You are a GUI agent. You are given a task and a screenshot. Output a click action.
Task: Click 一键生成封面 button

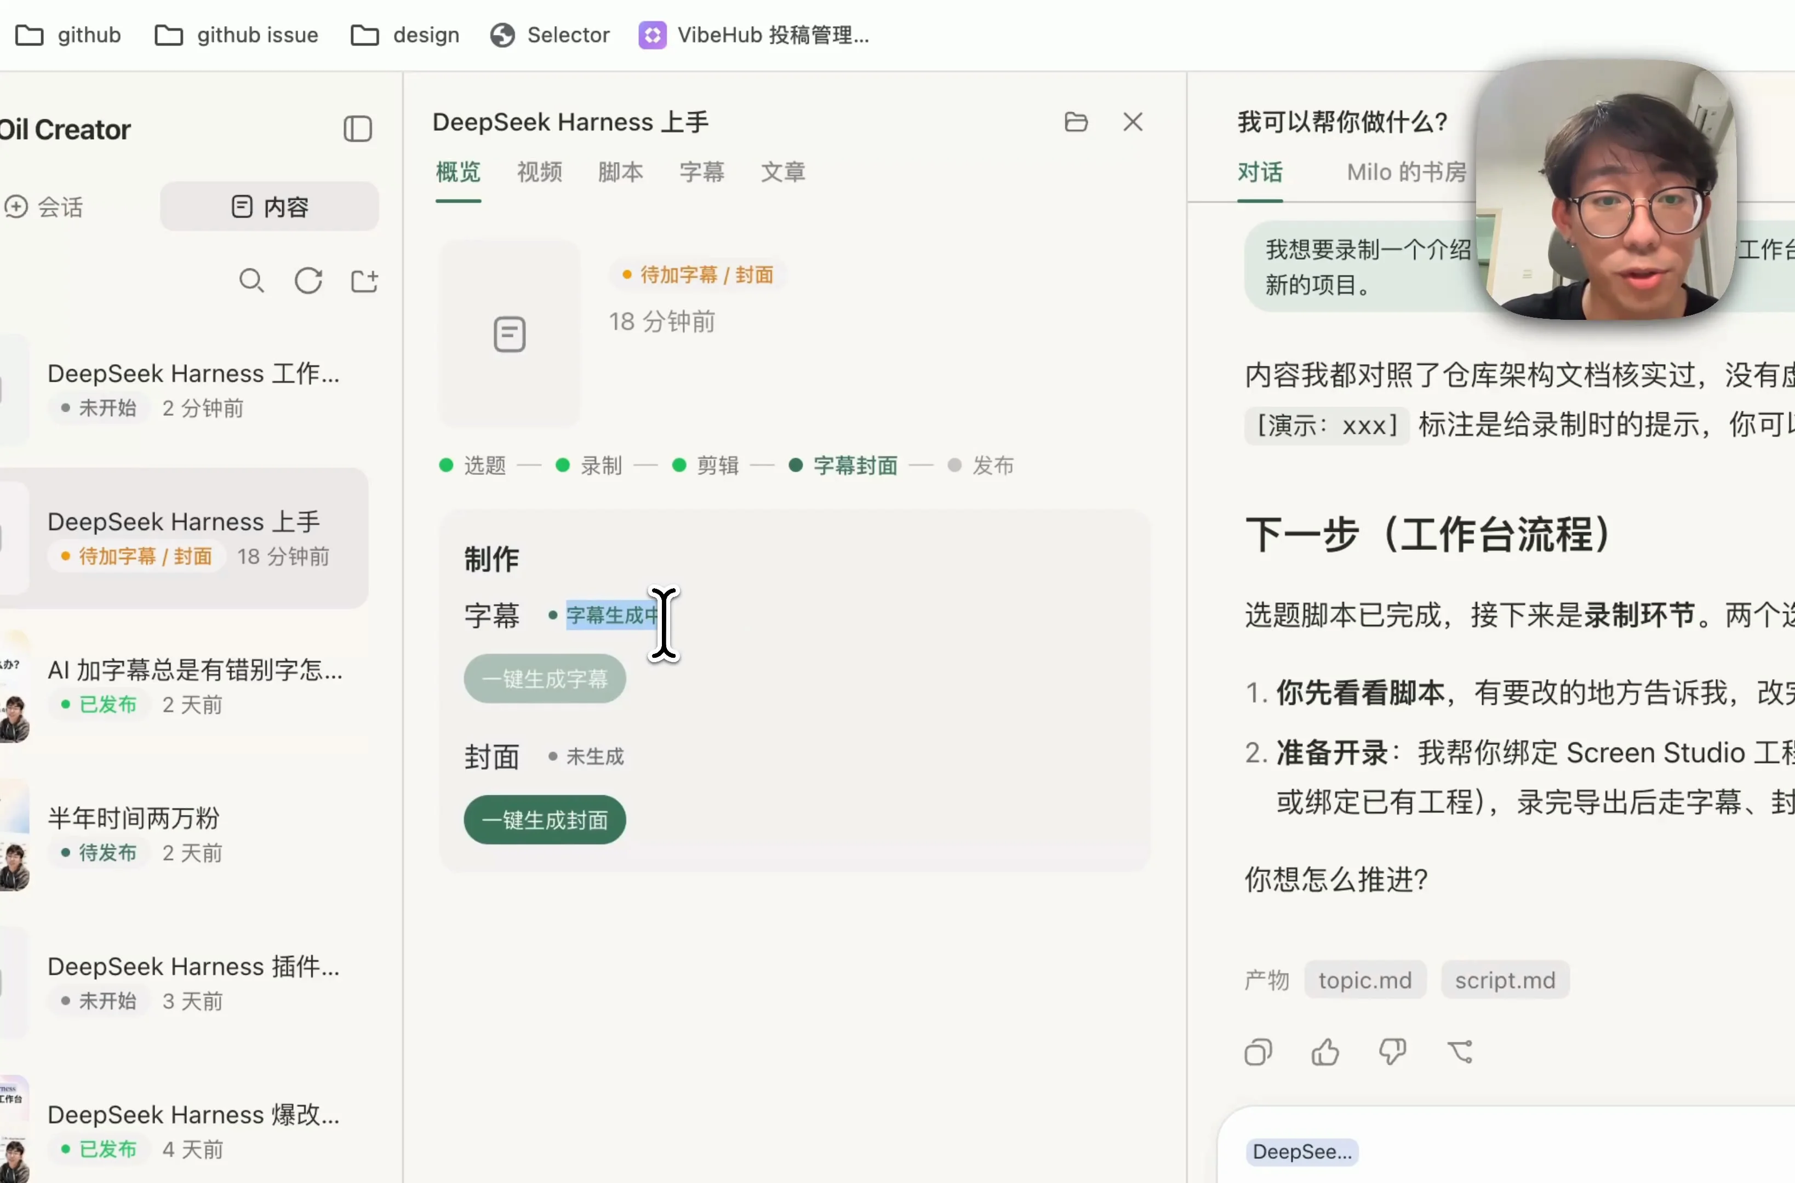544,820
